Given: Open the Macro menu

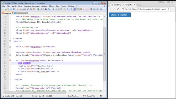Looking at the screenshot, I should click(x=51, y=6).
